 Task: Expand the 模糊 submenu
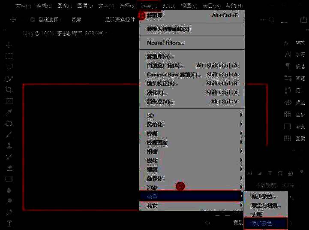[192, 133]
